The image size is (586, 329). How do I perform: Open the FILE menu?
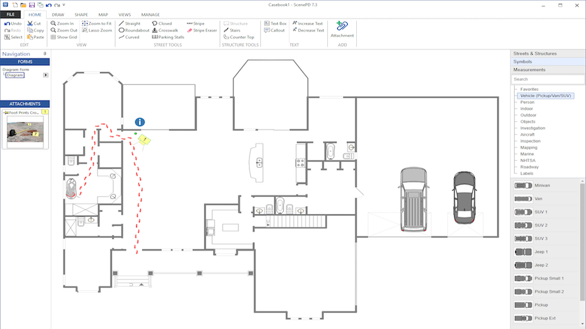coord(11,14)
